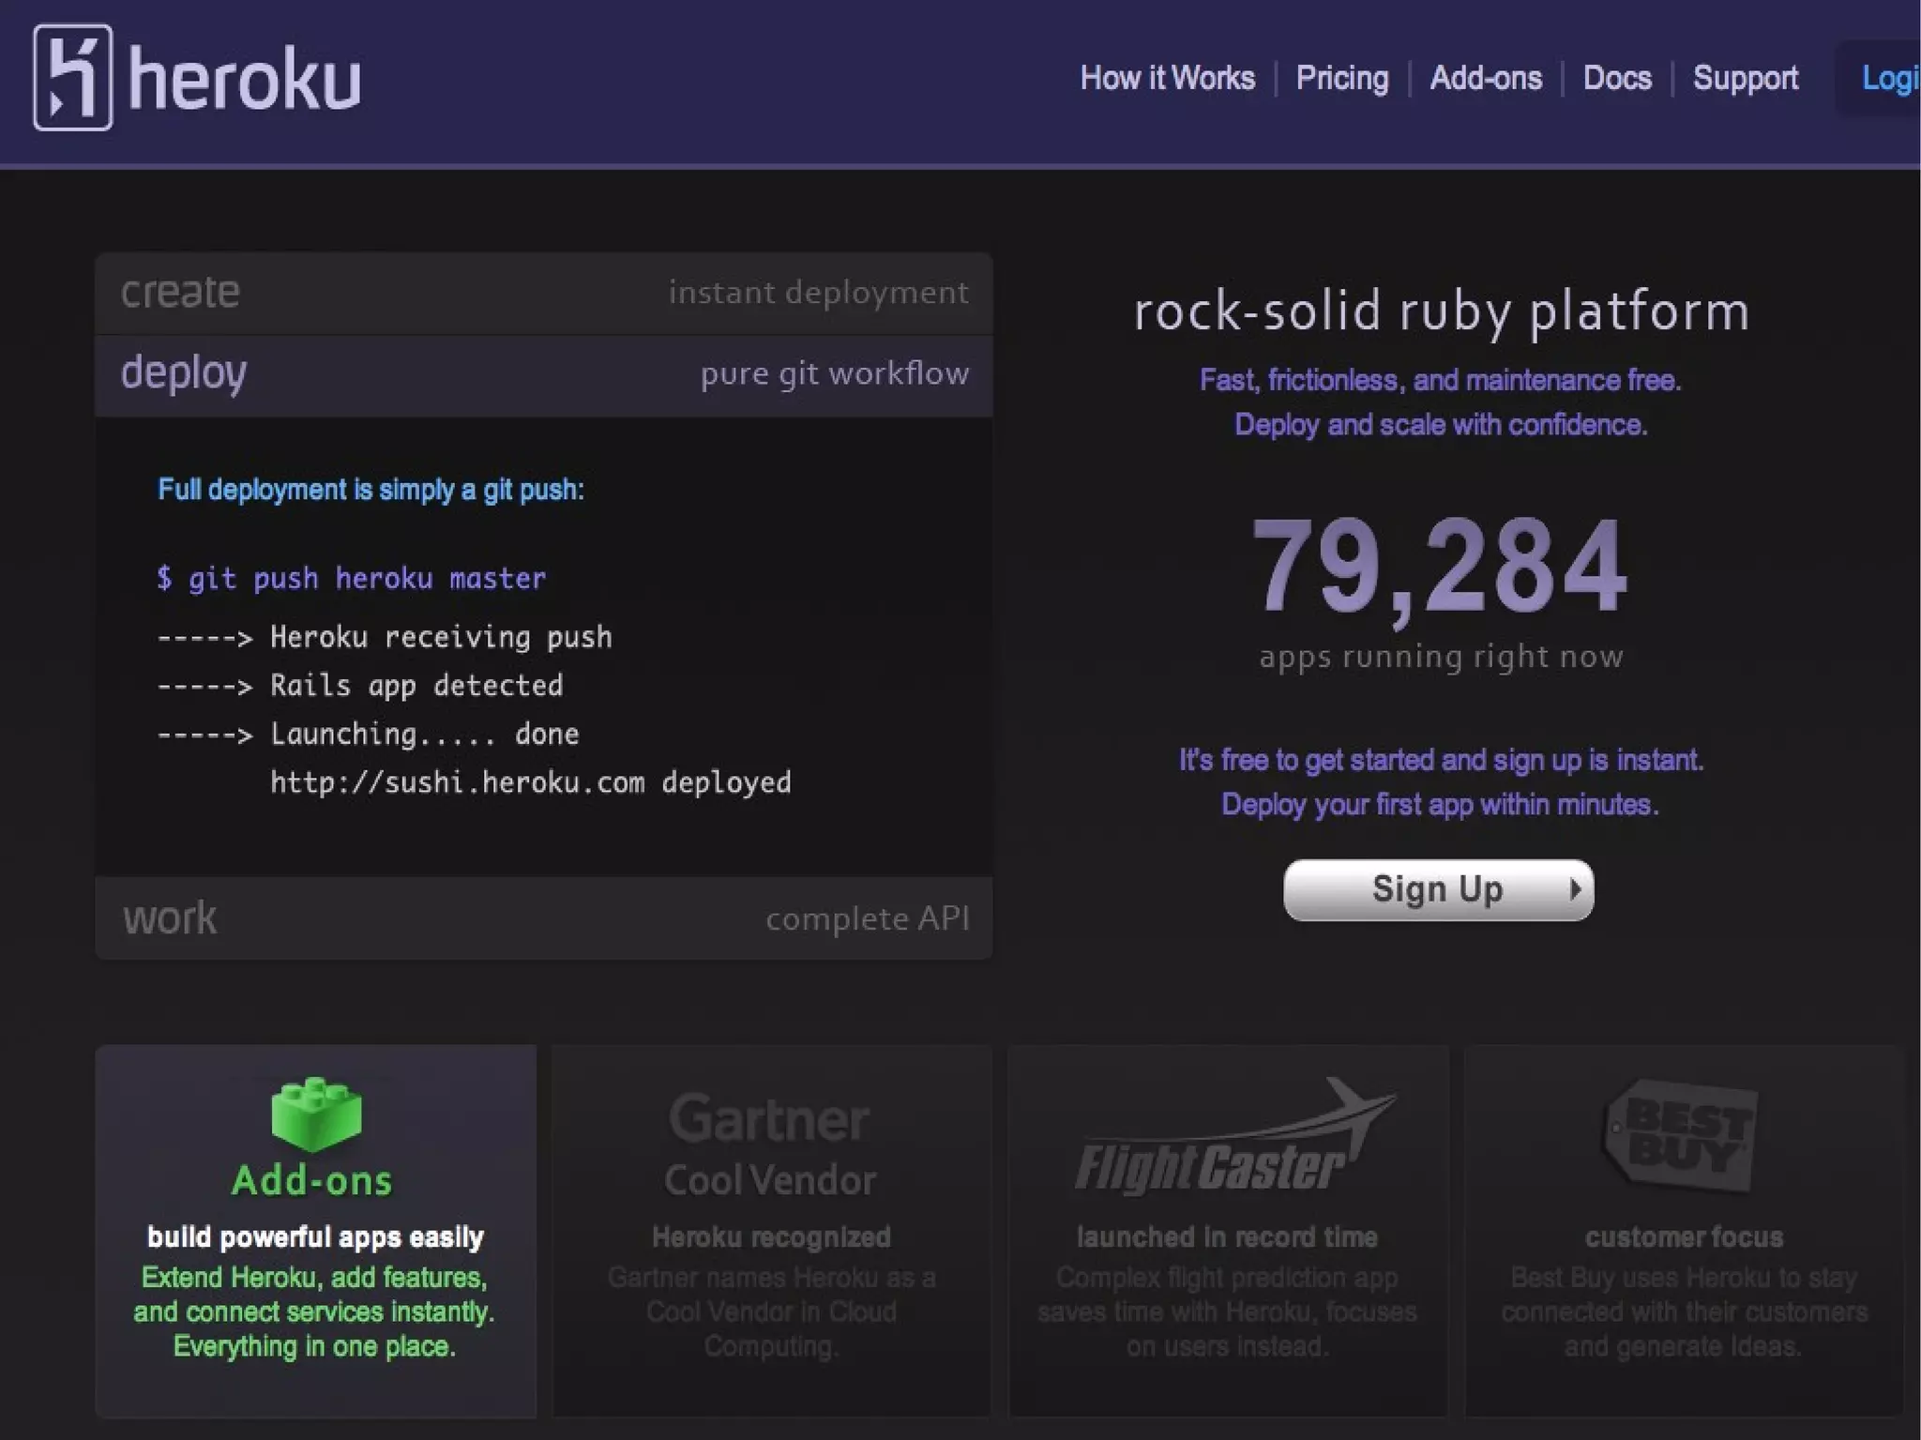The width and height of the screenshot is (1921, 1440).
Task: Open Add-ons in top navigation
Action: click(x=1485, y=78)
